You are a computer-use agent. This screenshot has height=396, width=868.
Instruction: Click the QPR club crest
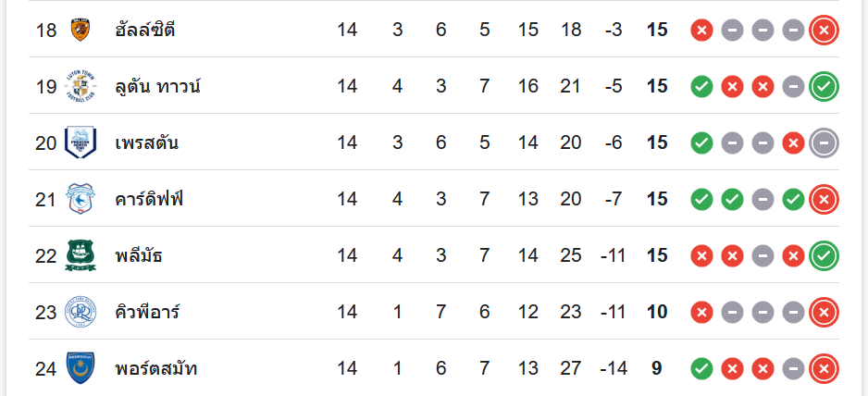pos(81,312)
